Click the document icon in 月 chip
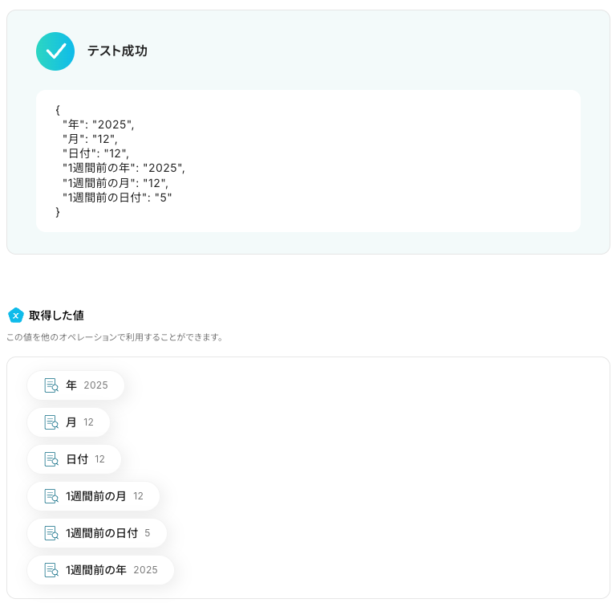Viewport: 616px width, 603px height. pos(51,422)
